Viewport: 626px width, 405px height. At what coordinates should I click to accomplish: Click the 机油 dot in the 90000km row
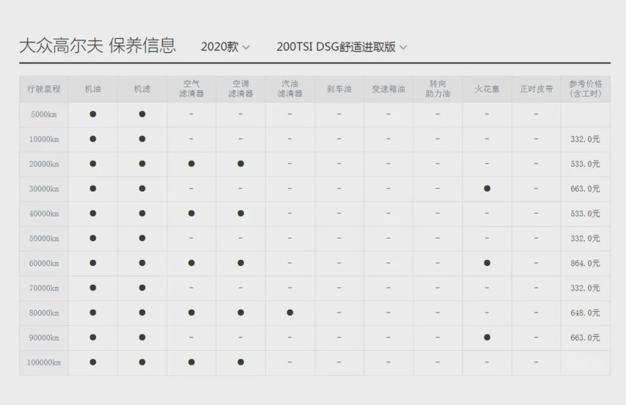[93, 337]
